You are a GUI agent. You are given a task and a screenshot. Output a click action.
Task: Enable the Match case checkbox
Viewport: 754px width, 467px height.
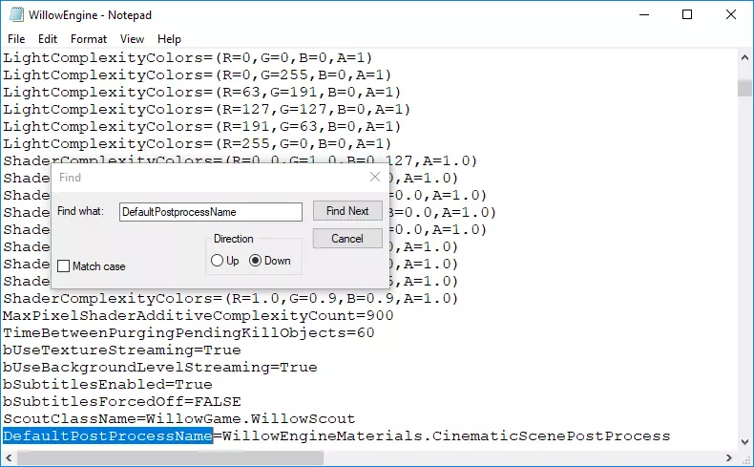pos(64,265)
